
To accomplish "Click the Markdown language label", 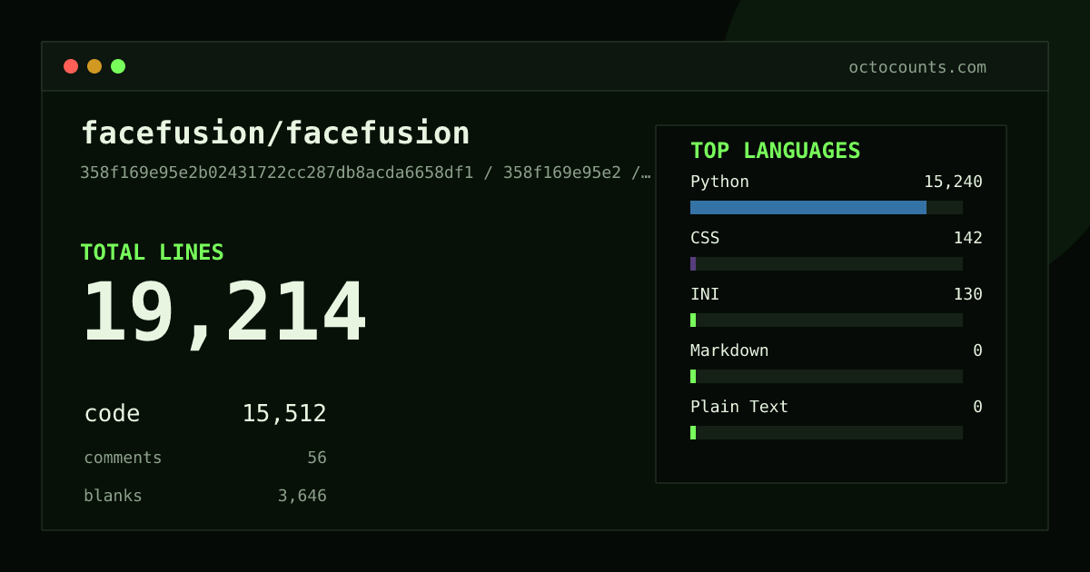I will 729,350.
